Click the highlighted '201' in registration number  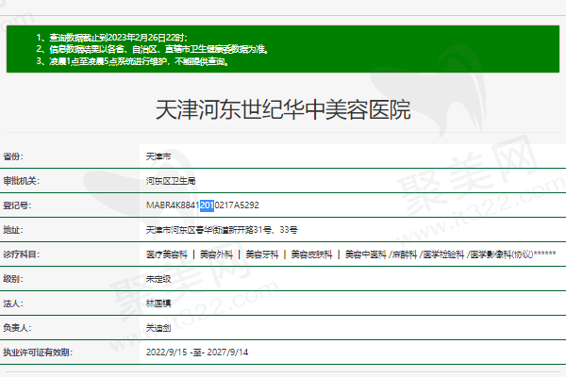point(207,205)
